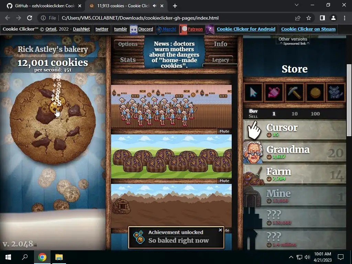Open the tumblr link
352x264 pixels.
pos(121,29)
